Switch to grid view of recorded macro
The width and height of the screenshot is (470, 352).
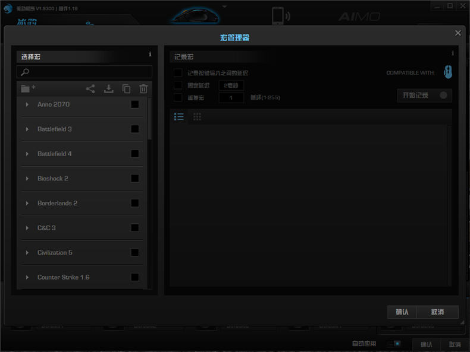(x=198, y=116)
